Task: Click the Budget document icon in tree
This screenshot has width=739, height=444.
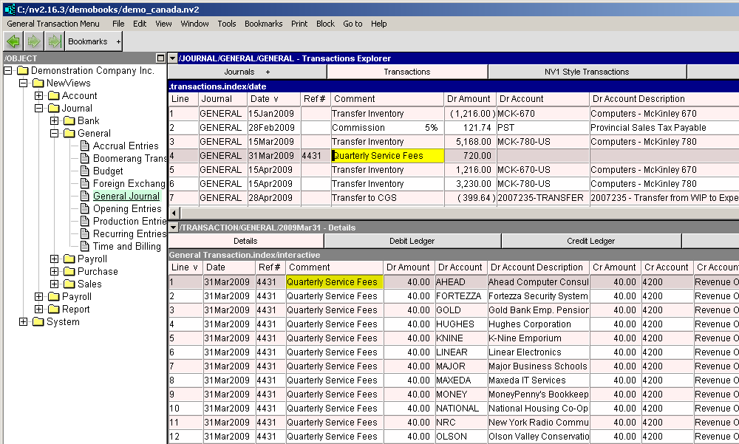Action: click(x=84, y=171)
